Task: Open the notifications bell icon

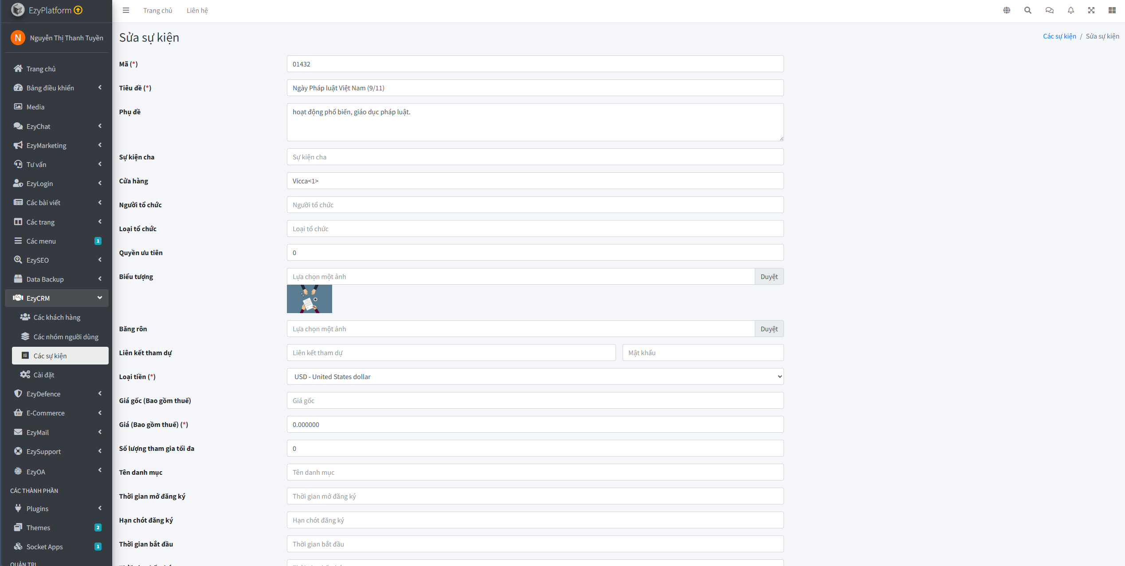Action: (x=1070, y=10)
